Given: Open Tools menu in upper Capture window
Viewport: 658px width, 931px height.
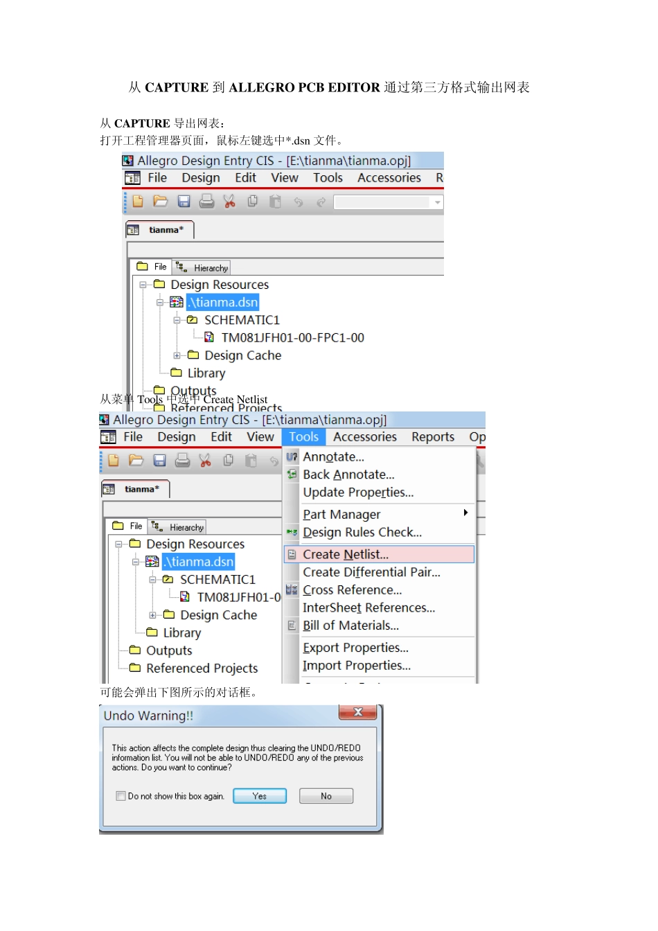Looking at the screenshot, I should click(328, 178).
